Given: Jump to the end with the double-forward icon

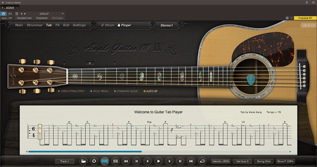Looking at the screenshot, I should (191, 161).
